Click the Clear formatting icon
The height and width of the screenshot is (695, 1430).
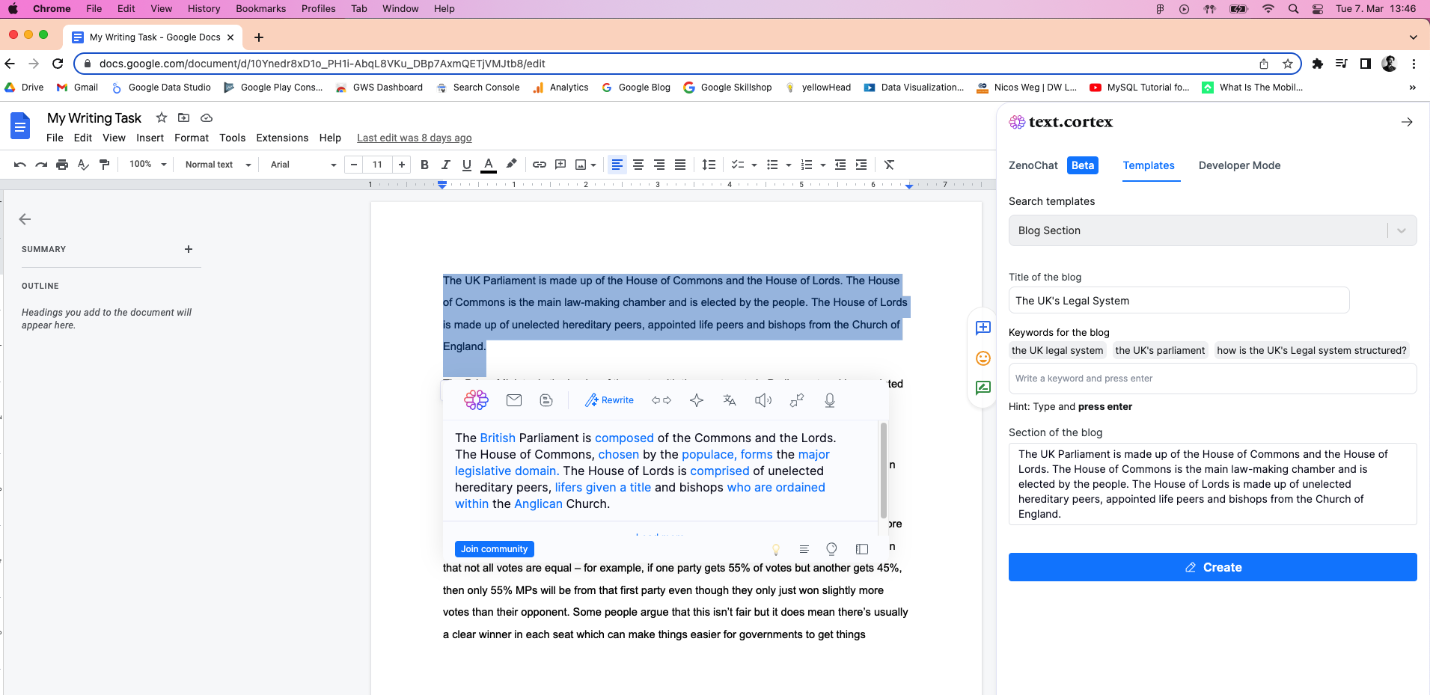click(x=889, y=165)
